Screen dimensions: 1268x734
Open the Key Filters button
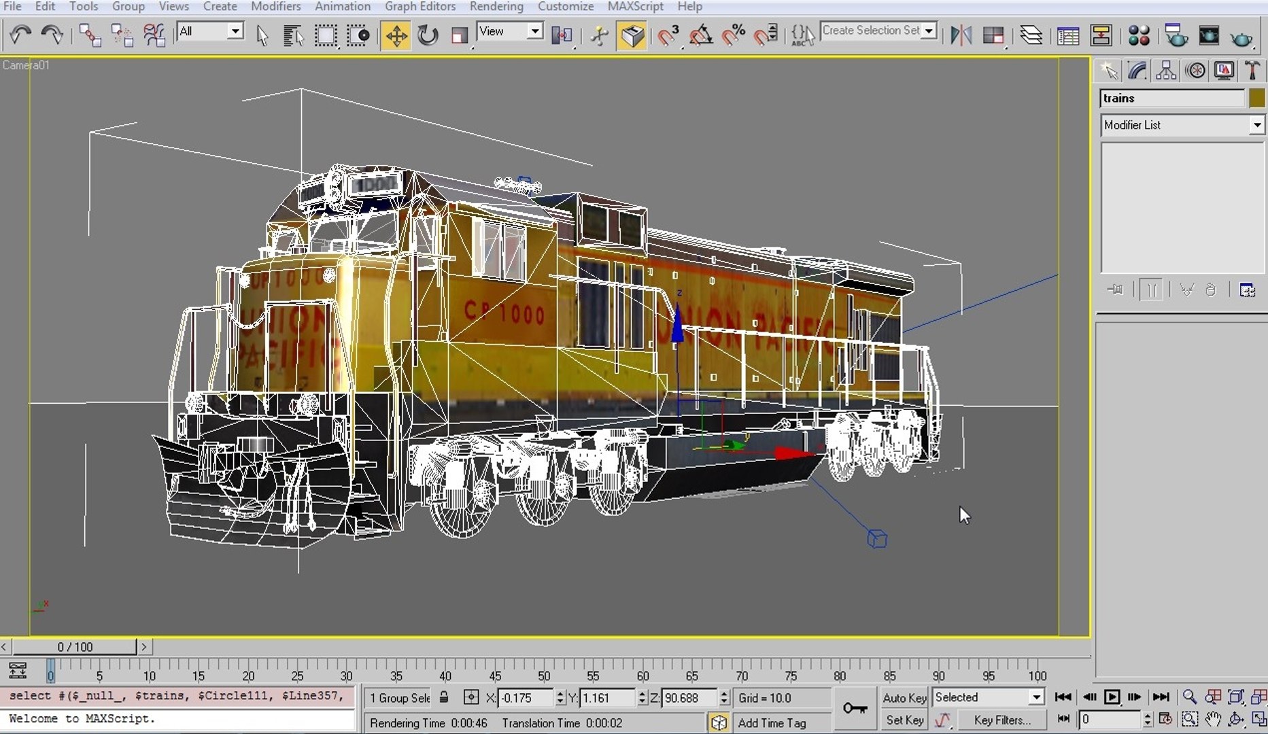[1002, 720]
